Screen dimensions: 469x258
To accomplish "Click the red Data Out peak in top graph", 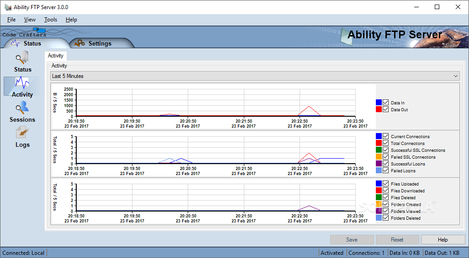I will click(x=309, y=107).
